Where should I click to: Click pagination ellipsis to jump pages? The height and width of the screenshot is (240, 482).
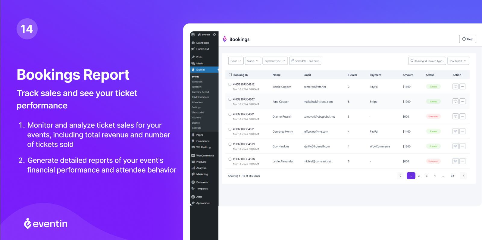pyautogui.click(x=443, y=176)
